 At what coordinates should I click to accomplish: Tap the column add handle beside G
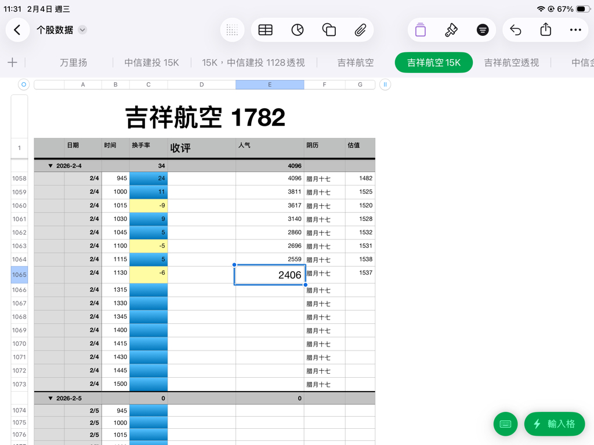click(x=385, y=85)
